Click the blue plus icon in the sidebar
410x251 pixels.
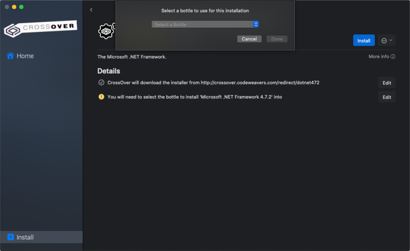pyautogui.click(x=11, y=237)
